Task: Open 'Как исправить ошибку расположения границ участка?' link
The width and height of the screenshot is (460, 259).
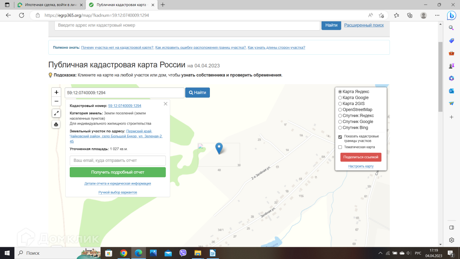Action: click(x=201, y=47)
